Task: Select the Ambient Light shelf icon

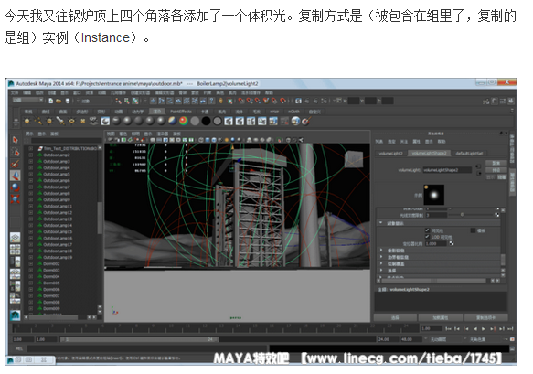Action: click(27, 121)
